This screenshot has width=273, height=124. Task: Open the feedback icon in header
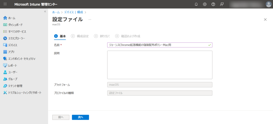coord(222,4)
